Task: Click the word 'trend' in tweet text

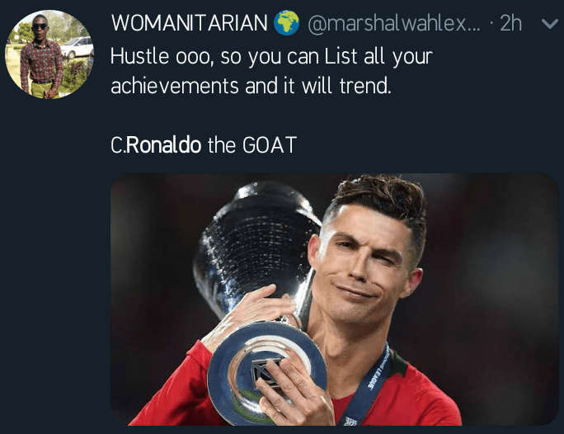Action: pos(364,86)
